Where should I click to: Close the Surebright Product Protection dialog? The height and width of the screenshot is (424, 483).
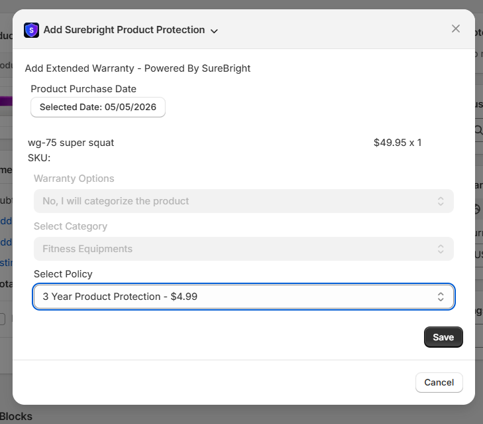point(456,29)
